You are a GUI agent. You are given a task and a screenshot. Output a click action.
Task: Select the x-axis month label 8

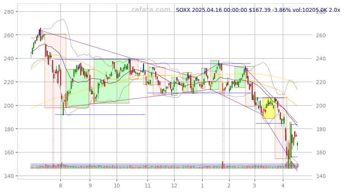point(60,186)
